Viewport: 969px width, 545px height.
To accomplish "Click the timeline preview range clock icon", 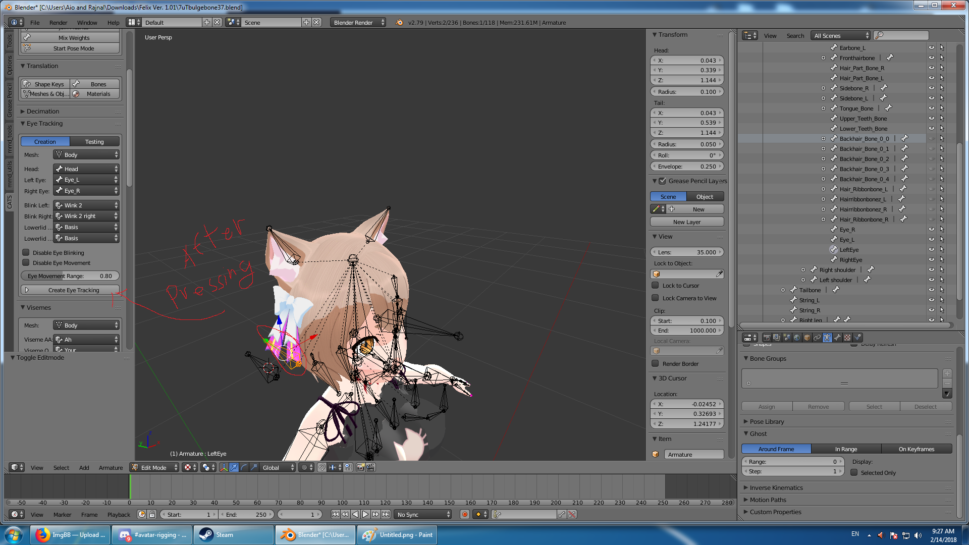I will pyautogui.click(x=142, y=514).
